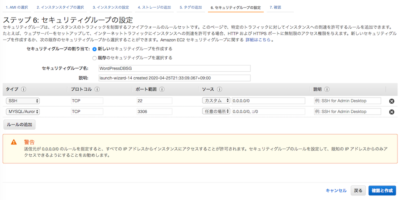Screen dimensions: 400x200
Task: Open the SSH type dropdown
Action: point(22,101)
